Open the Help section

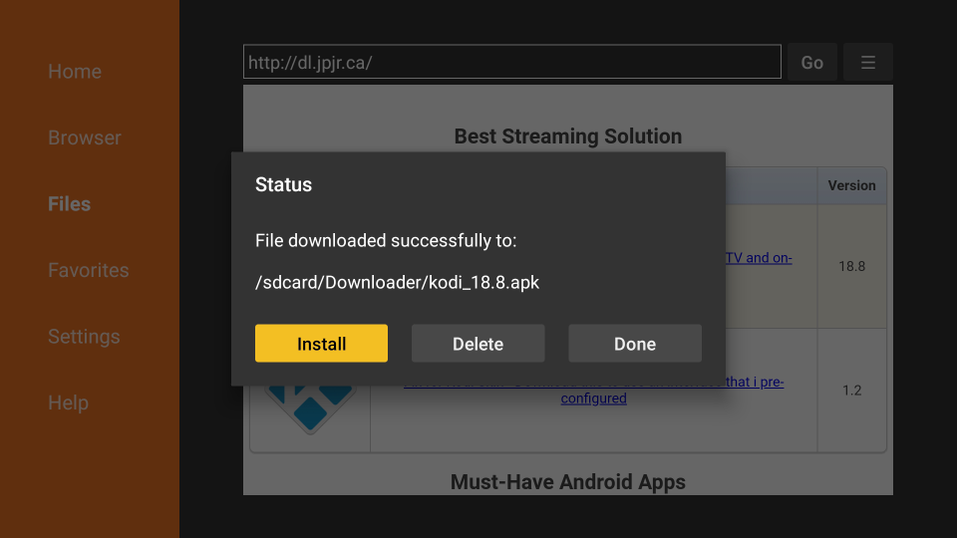click(68, 403)
